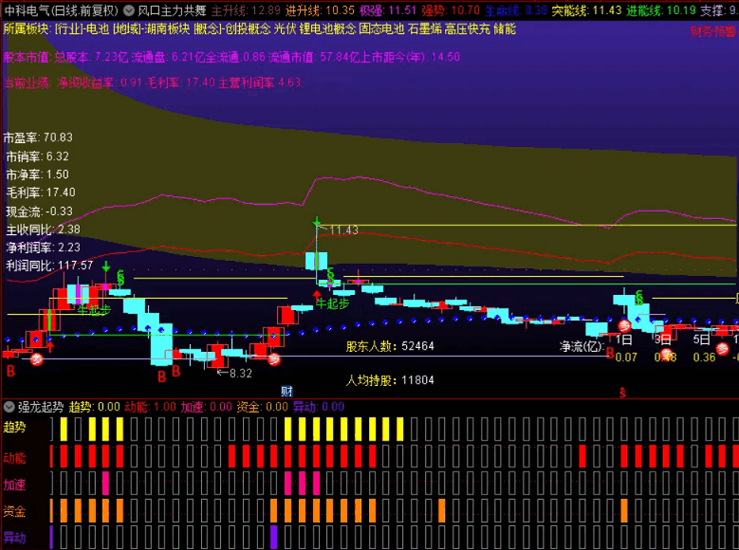Open the [地域]-湖南板块 sector link

tap(151, 29)
